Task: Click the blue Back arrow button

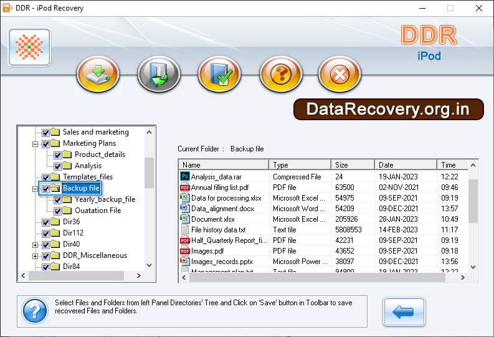Action: point(404,312)
